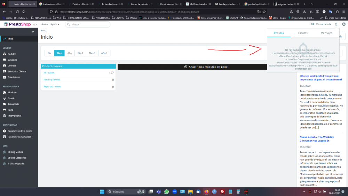
Task: Switch to Mensajes notifications tab
Action: (x=326, y=33)
